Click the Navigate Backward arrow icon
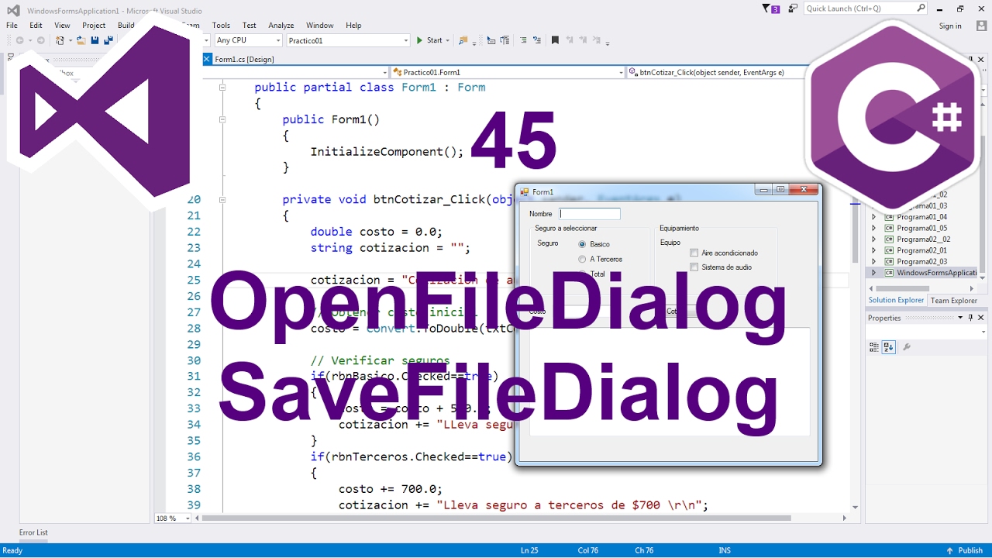Viewport: 992px width, 558px height. click(x=19, y=40)
